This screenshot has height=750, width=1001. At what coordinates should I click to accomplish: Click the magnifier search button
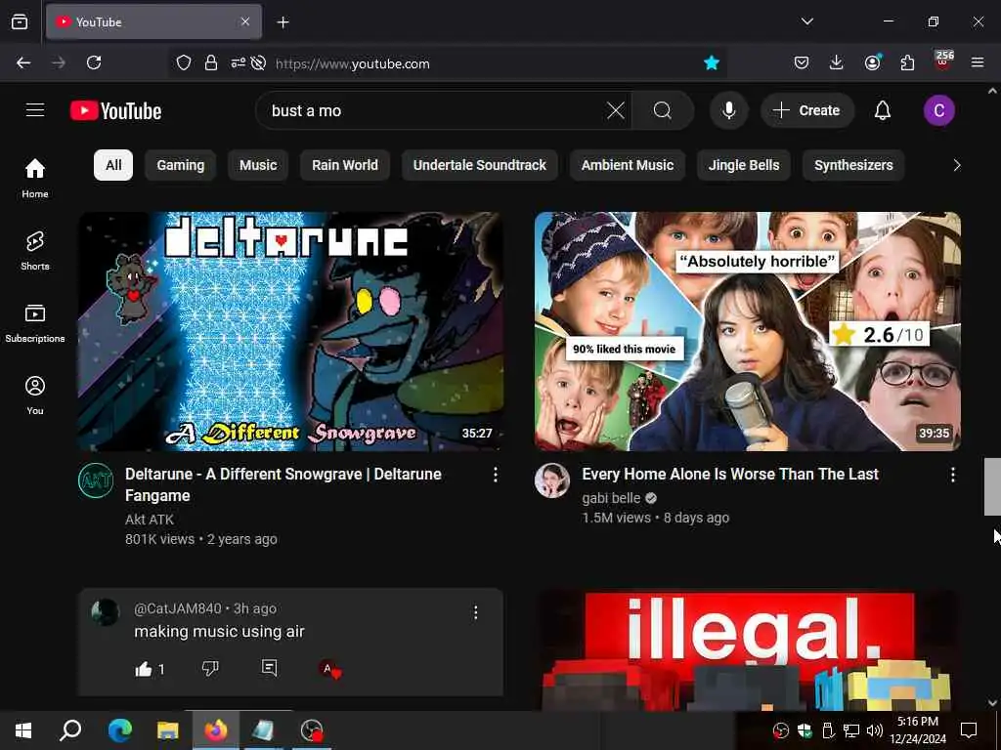click(x=663, y=110)
